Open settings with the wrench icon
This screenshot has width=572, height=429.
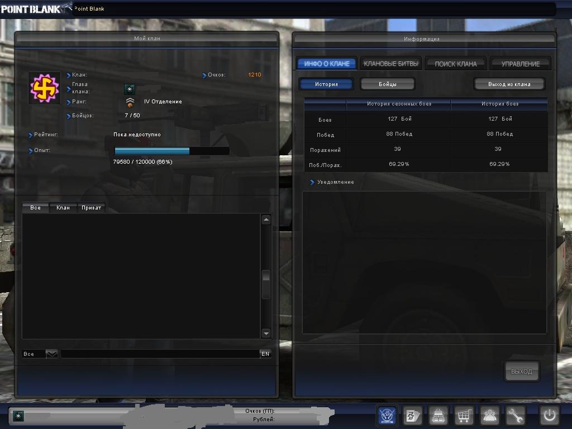click(516, 416)
